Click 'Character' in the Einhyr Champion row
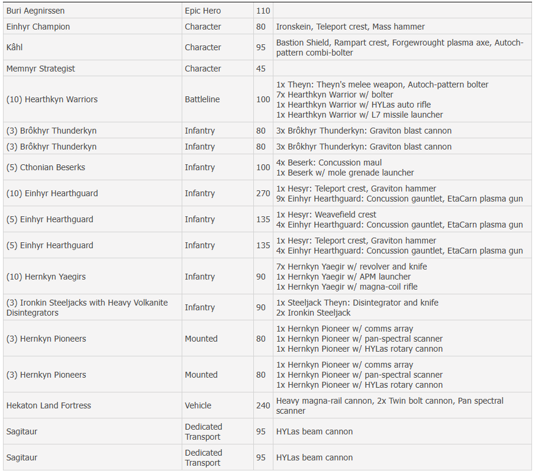 tap(202, 27)
